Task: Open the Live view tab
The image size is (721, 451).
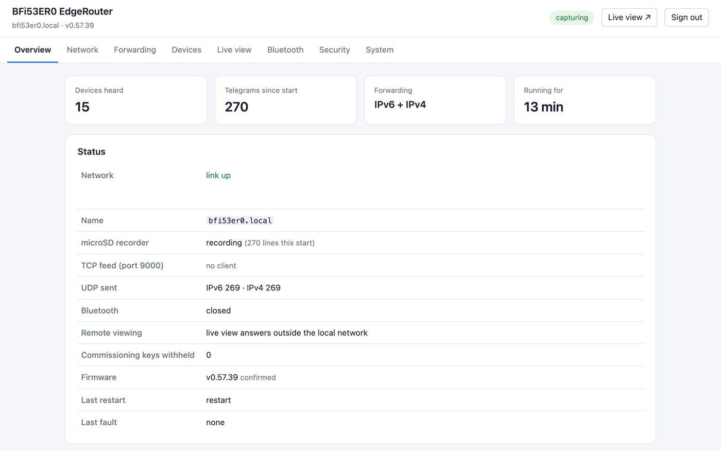Action: click(x=234, y=50)
